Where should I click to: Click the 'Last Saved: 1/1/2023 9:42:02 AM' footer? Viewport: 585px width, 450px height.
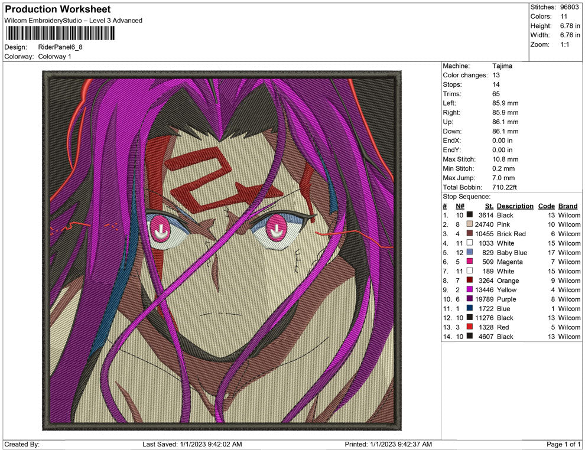tap(192, 444)
